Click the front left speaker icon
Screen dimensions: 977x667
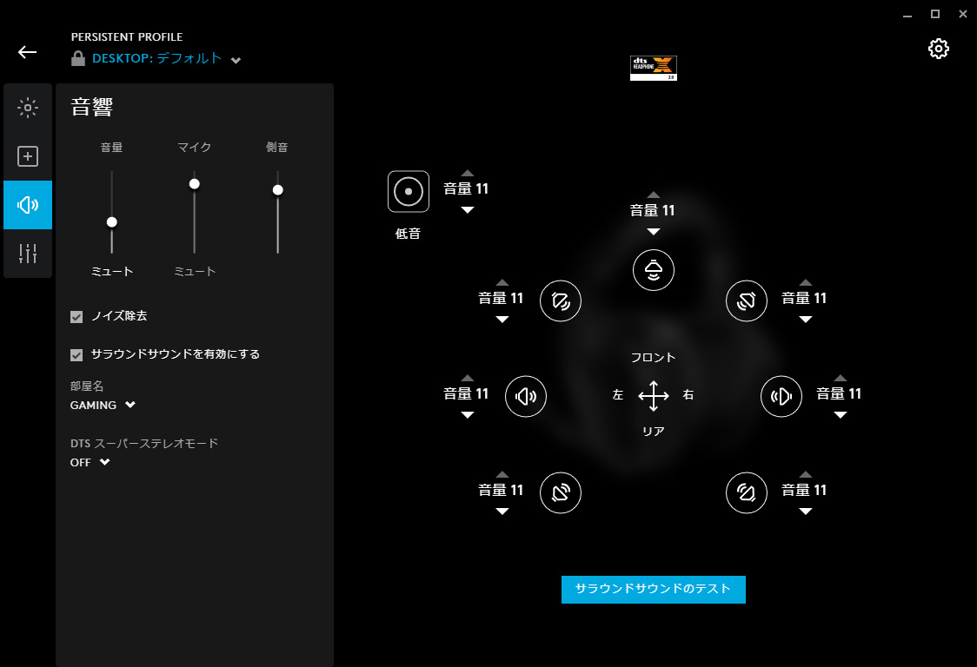coord(560,300)
